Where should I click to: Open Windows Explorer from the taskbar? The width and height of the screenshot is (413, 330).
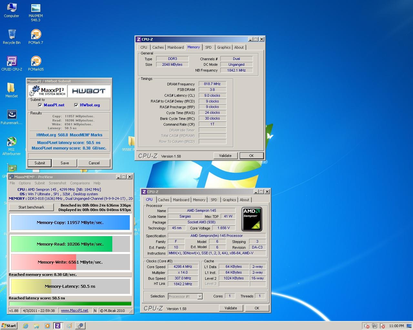click(36, 325)
